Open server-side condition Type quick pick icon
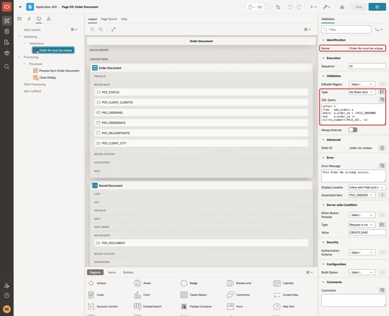 click(x=382, y=225)
